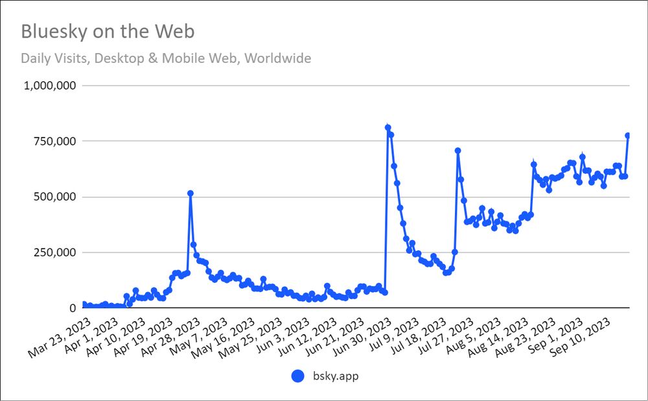Click the Apr 1, 2023 axis date

[x=91, y=335]
